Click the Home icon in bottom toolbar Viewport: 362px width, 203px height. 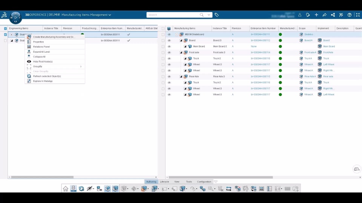point(66,189)
